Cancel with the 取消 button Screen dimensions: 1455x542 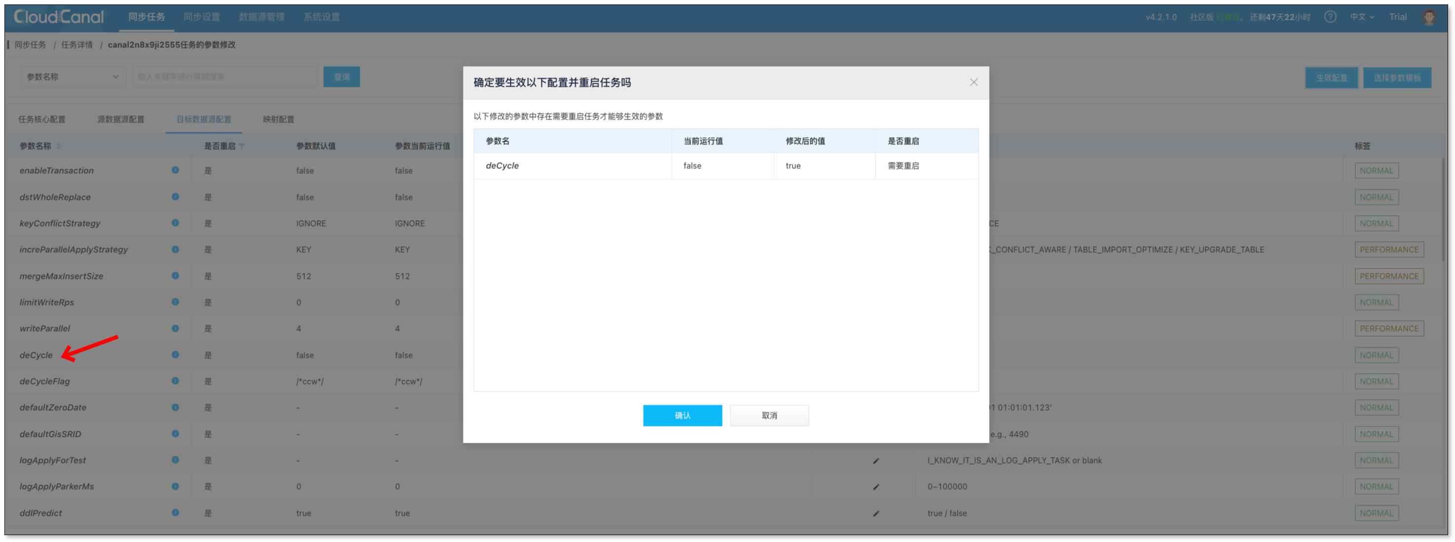pos(769,416)
